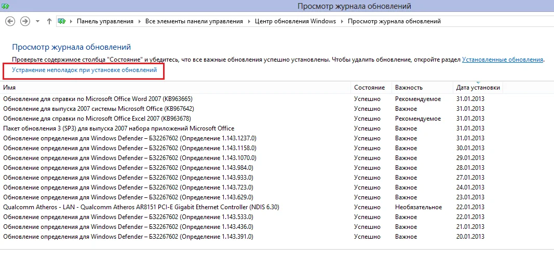Click date 29.01.2013 cell
This screenshot has height=261, width=554.
pos(470,158)
